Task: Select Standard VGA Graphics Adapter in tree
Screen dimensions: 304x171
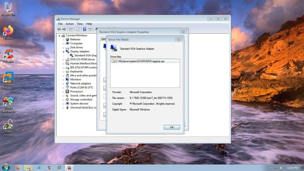Action: 85,56
